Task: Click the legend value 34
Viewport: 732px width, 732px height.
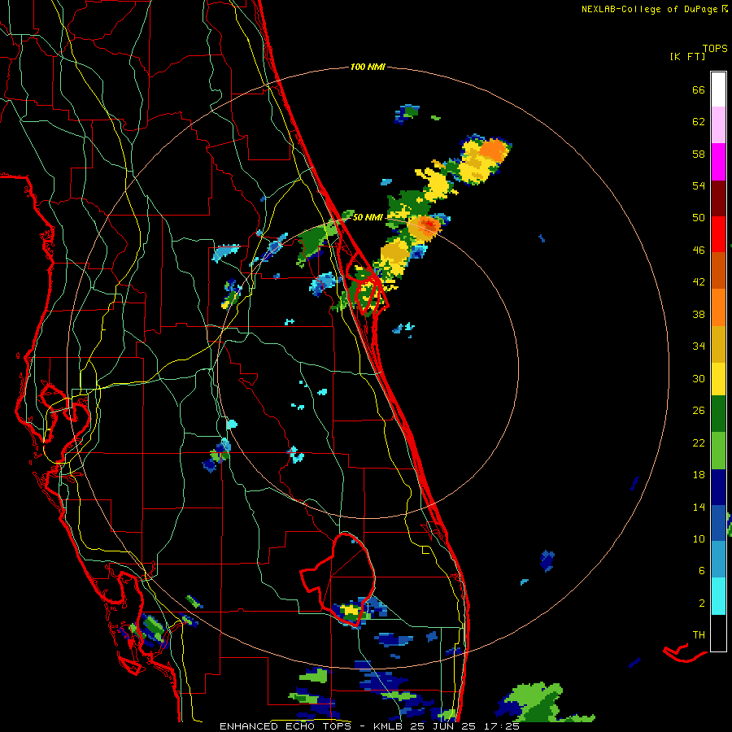Action: tap(699, 346)
